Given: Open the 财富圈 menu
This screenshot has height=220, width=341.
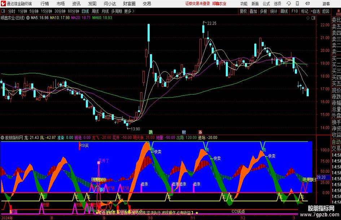Looking at the screenshot, I should (129, 4).
